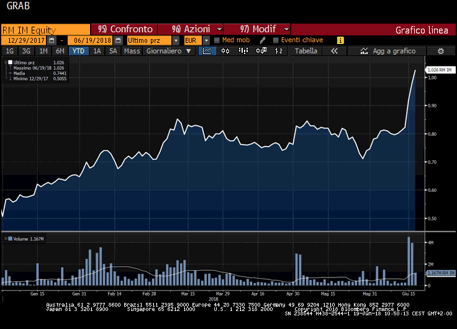The height and width of the screenshot is (329, 457).
Task: Click the start date field 12/29/2017
Action: click(24, 40)
